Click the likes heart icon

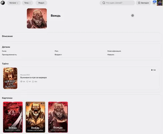[x=27, y=82]
